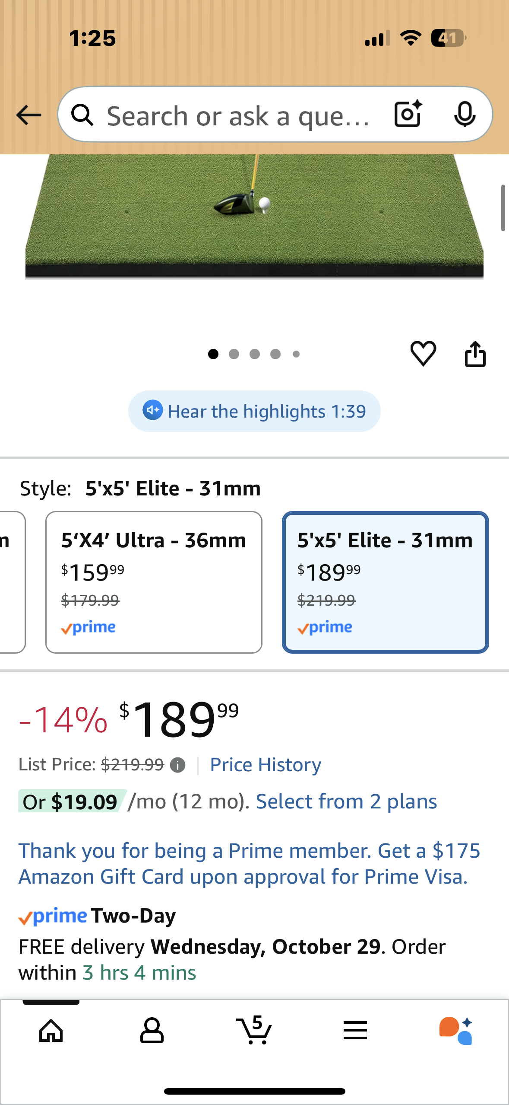Tap the golf mat product image
Viewport: 509px width, 1105px height.
[254, 216]
